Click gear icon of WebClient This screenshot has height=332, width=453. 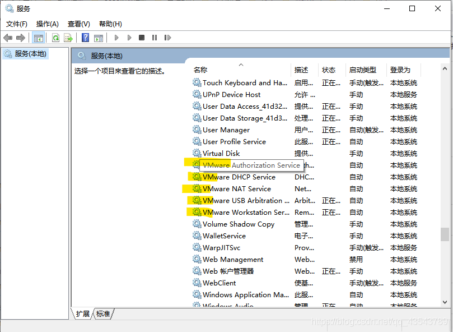pos(197,283)
